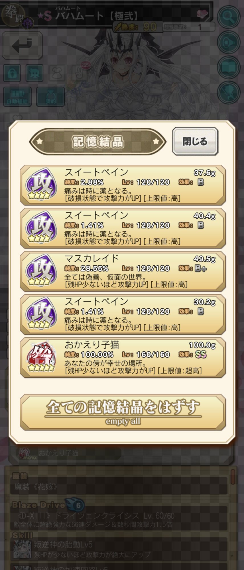
Task: Select the おかえり子猫 crystal entry
Action: (x=123, y=357)
